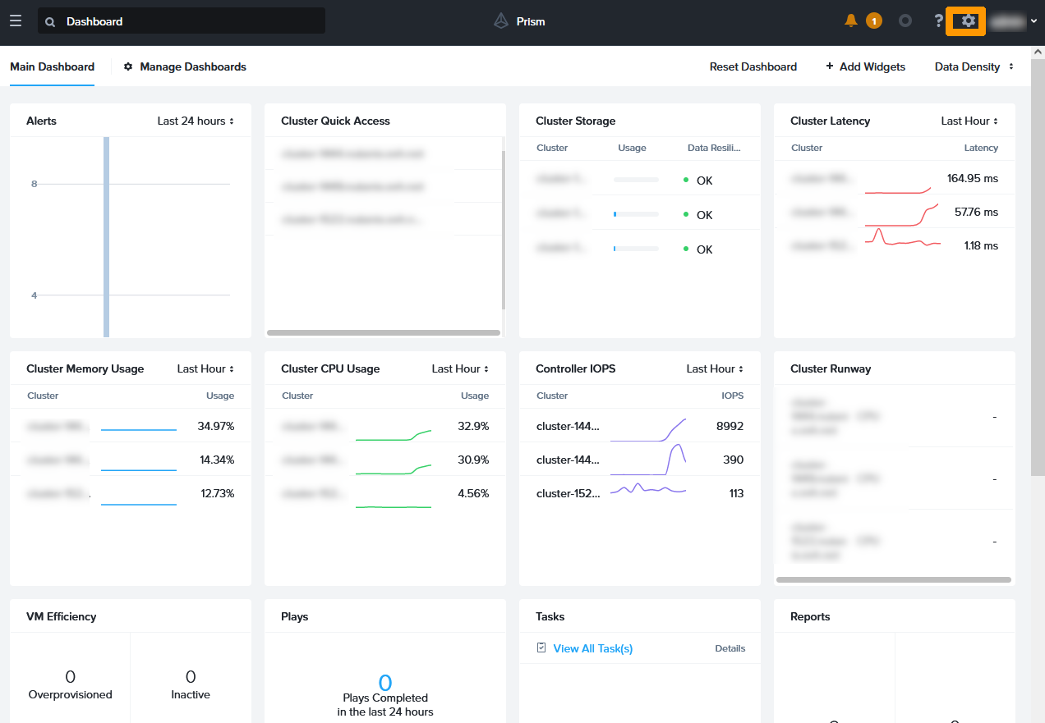Screen dimensions: 1045x723
Task: Click the checkbox icon beside View All Task(s)
Action: coord(541,647)
